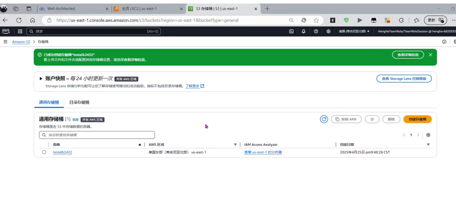Screen dimensions: 456x212
Task: Open 了解更多 link
Action: point(195,86)
